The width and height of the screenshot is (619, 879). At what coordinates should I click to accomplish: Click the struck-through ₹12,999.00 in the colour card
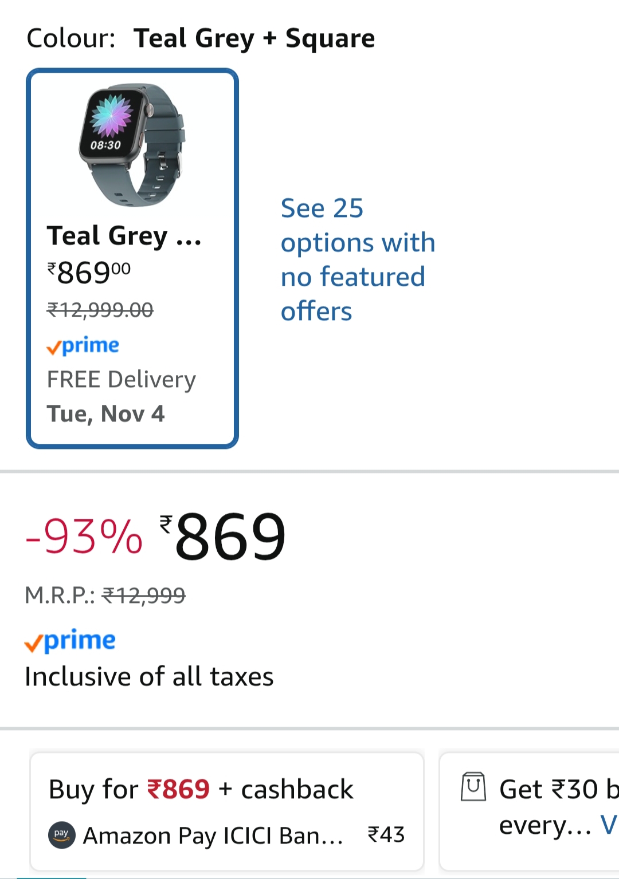(x=100, y=310)
